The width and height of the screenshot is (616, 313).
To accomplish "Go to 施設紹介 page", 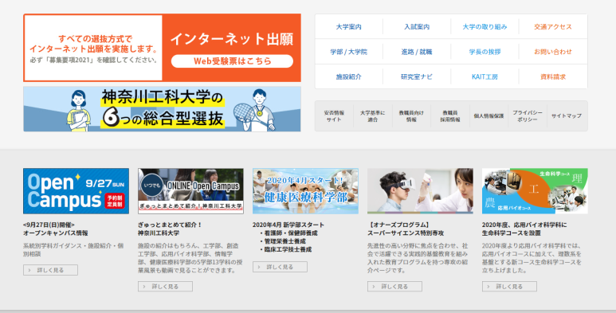I will coord(349,76).
